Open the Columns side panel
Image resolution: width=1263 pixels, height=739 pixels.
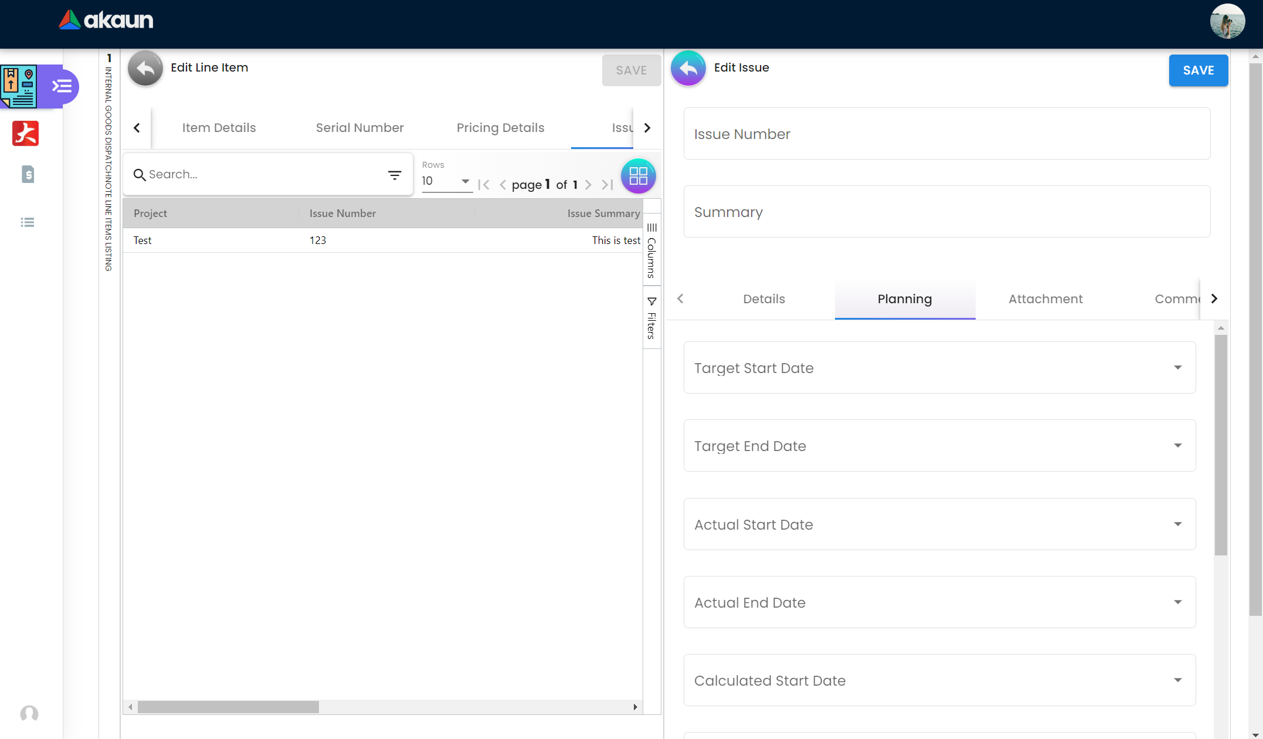coord(651,250)
